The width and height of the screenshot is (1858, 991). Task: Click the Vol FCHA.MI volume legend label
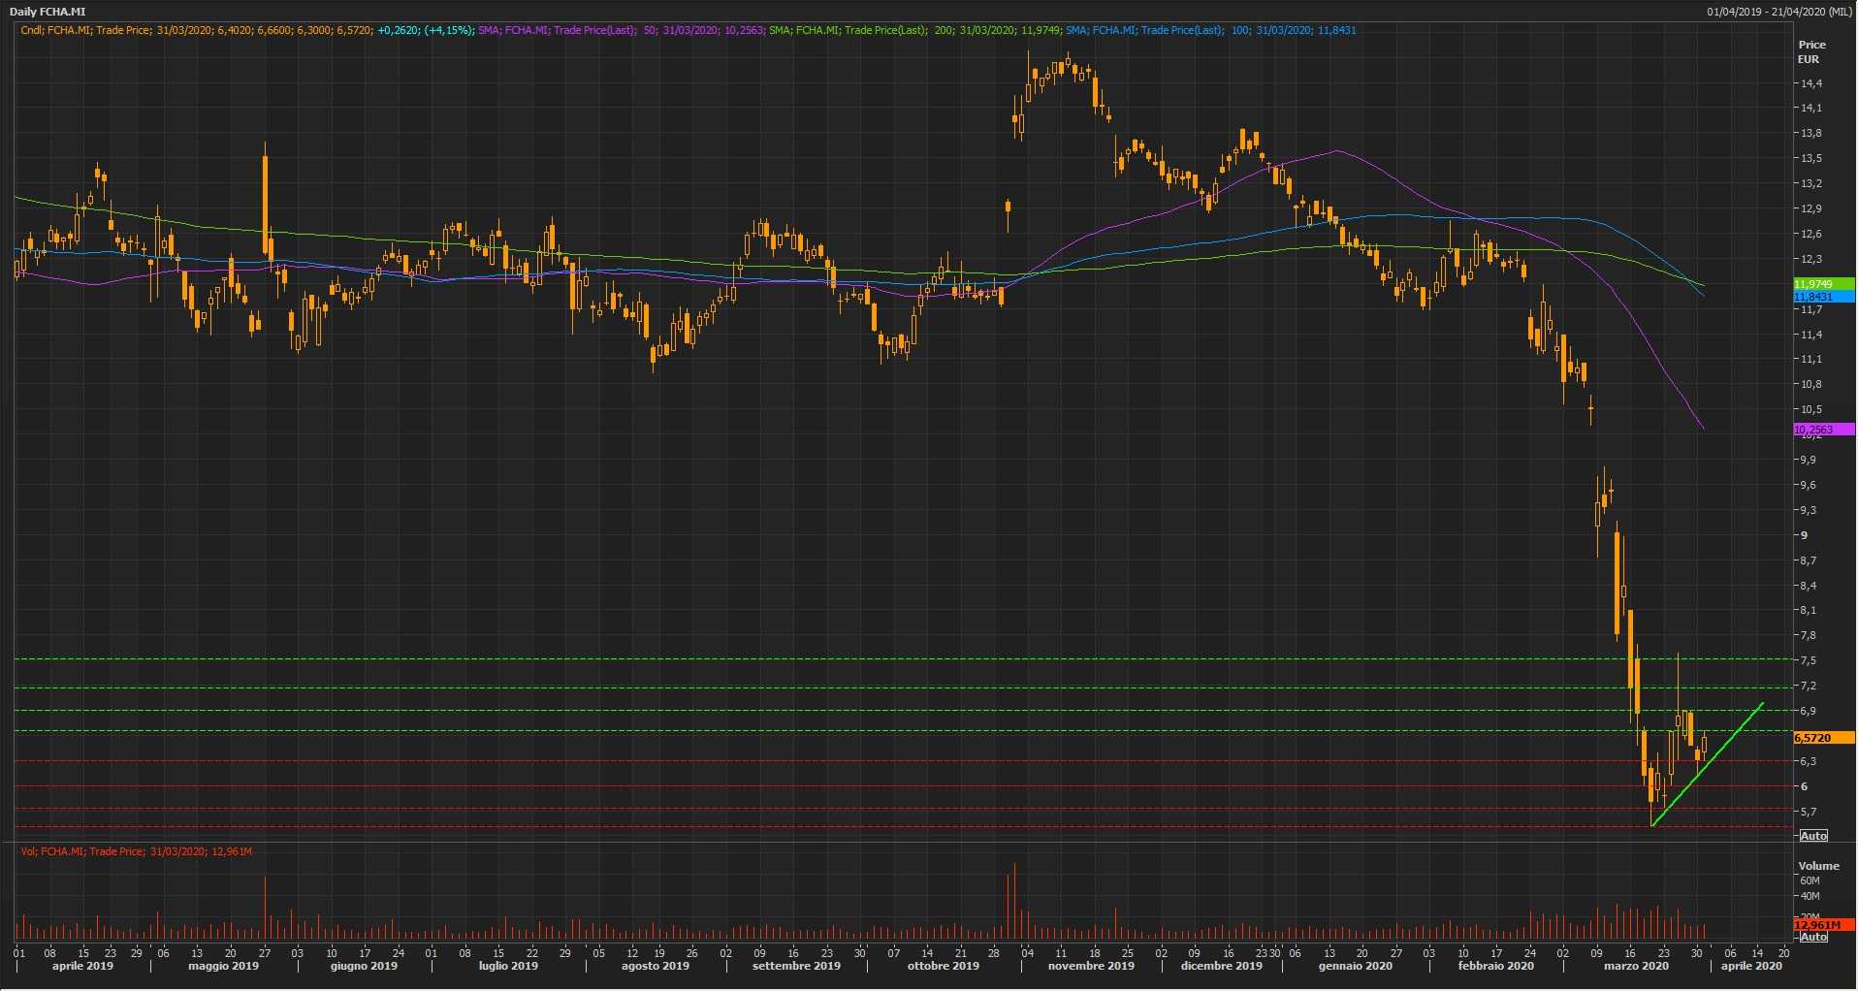pos(136,851)
